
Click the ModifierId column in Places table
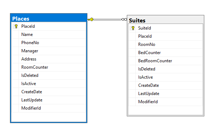tap(49, 108)
